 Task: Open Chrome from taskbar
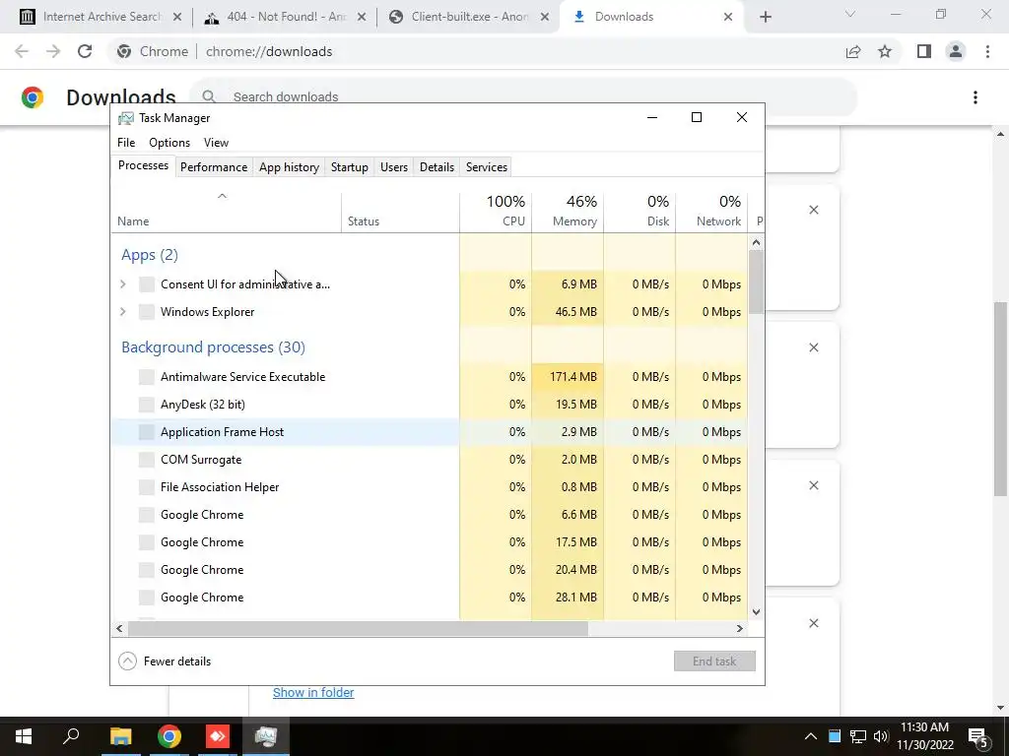click(169, 736)
